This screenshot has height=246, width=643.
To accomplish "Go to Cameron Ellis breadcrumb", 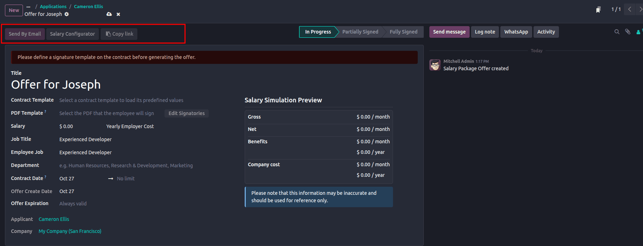I will tap(88, 7).
